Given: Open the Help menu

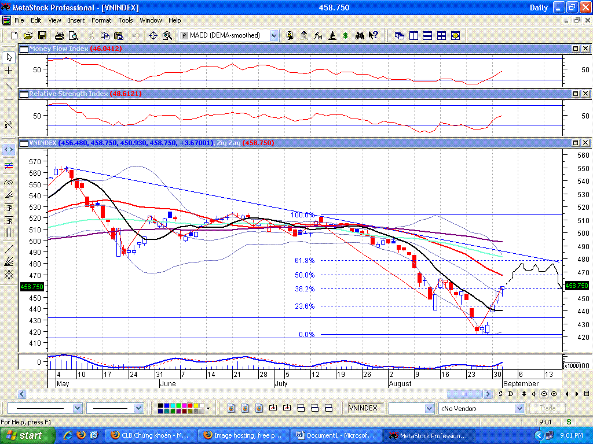Looking at the screenshot, I should point(174,20).
